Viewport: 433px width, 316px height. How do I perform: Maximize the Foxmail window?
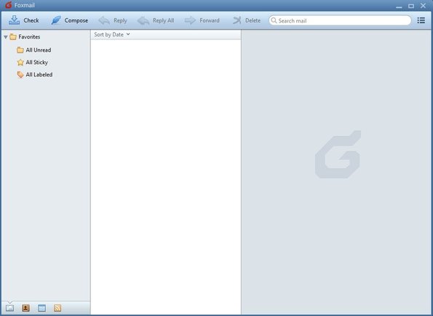(x=411, y=6)
